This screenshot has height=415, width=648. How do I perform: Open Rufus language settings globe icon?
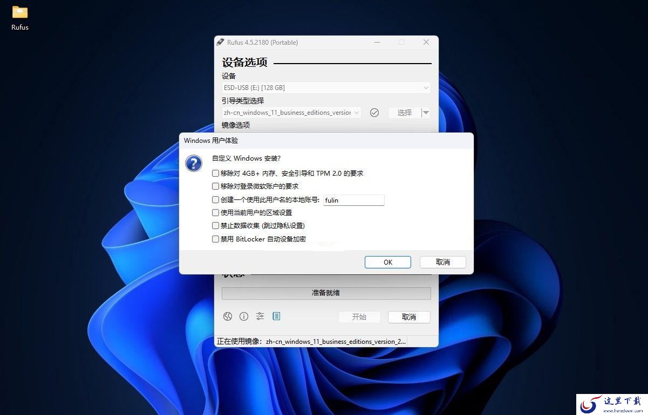(x=228, y=316)
